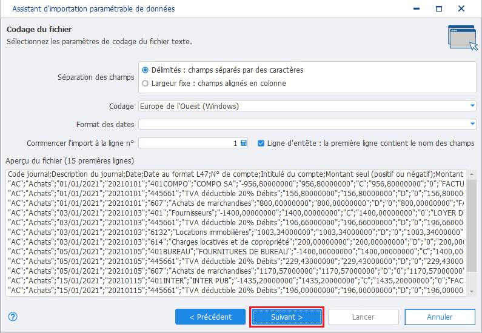
Task: Uncheck the Ligne d'entête checkbox
Action: pyautogui.click(x=261, y=143)
